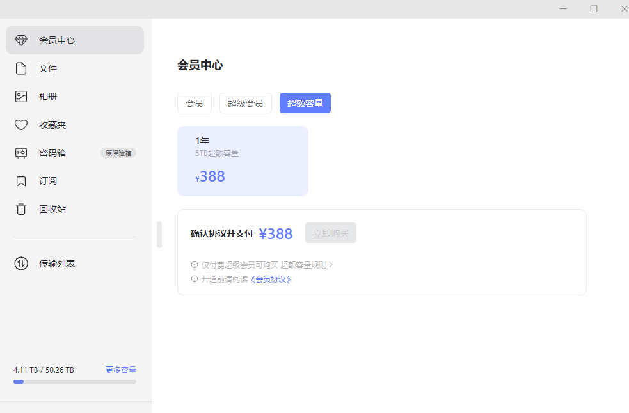
Task: Open 回收站 in the sidebar
Action: [x=75, y=209]
